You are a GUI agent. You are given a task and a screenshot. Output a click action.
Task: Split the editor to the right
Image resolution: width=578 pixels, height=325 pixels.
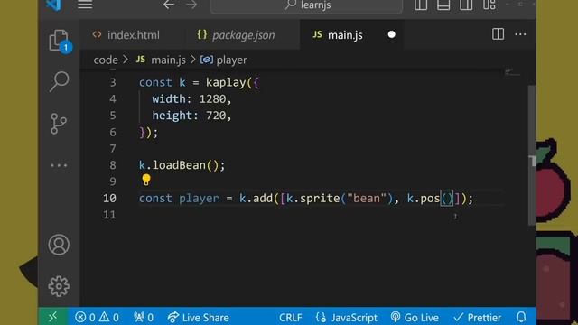coord(498,34)
